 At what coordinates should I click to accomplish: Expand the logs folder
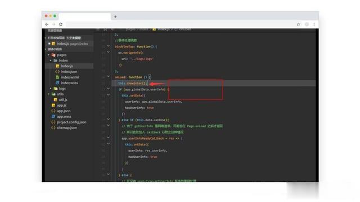[51, 89]
